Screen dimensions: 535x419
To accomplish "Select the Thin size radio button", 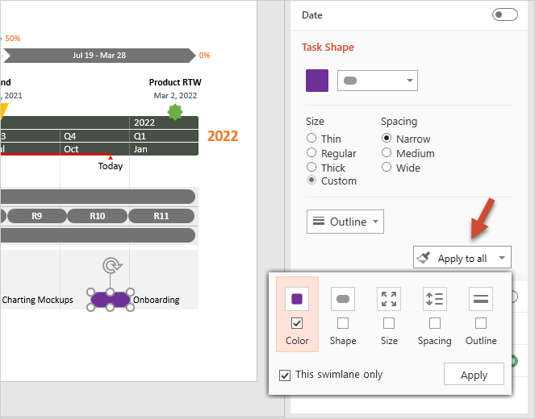I will point(311,138).
